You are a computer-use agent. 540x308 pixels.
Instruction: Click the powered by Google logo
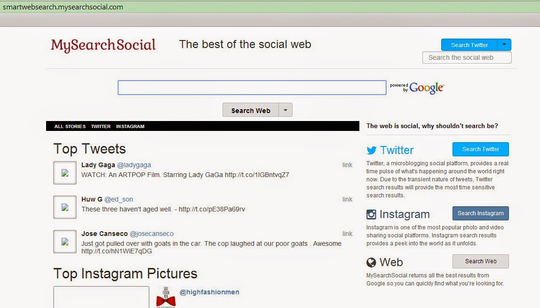point(417,88)
